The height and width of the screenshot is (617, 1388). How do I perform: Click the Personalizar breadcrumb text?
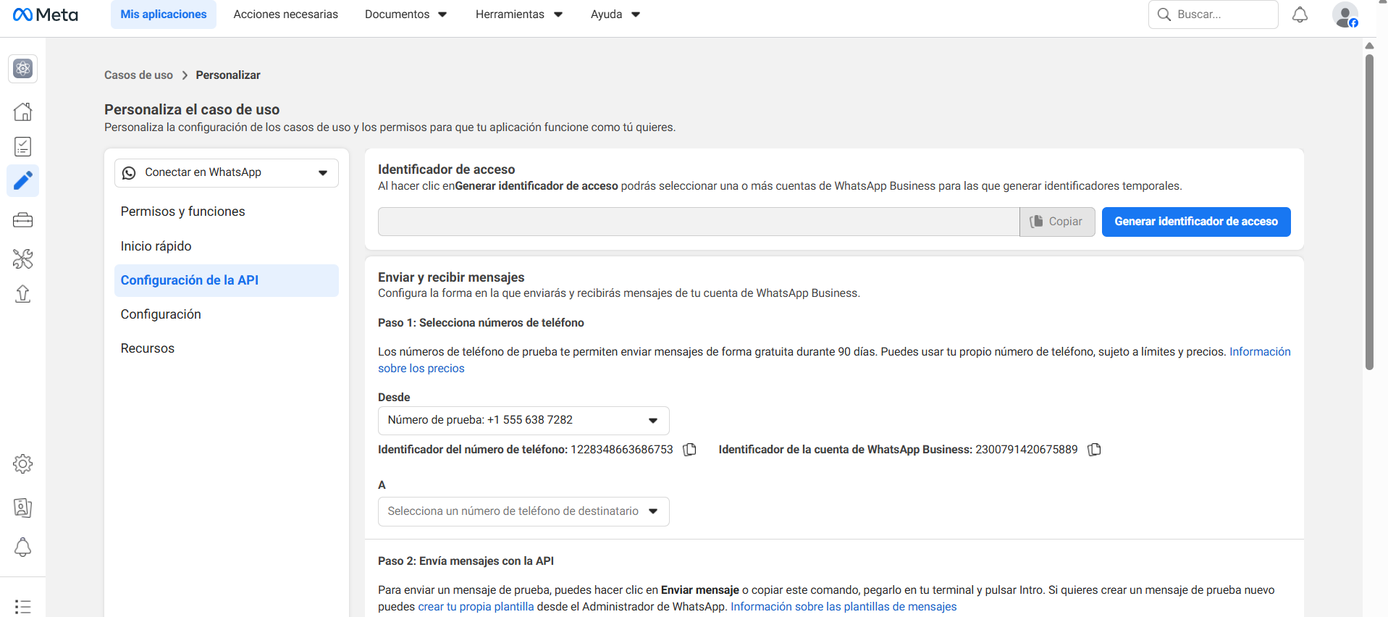pyautogui.click(x=228, y=75)
